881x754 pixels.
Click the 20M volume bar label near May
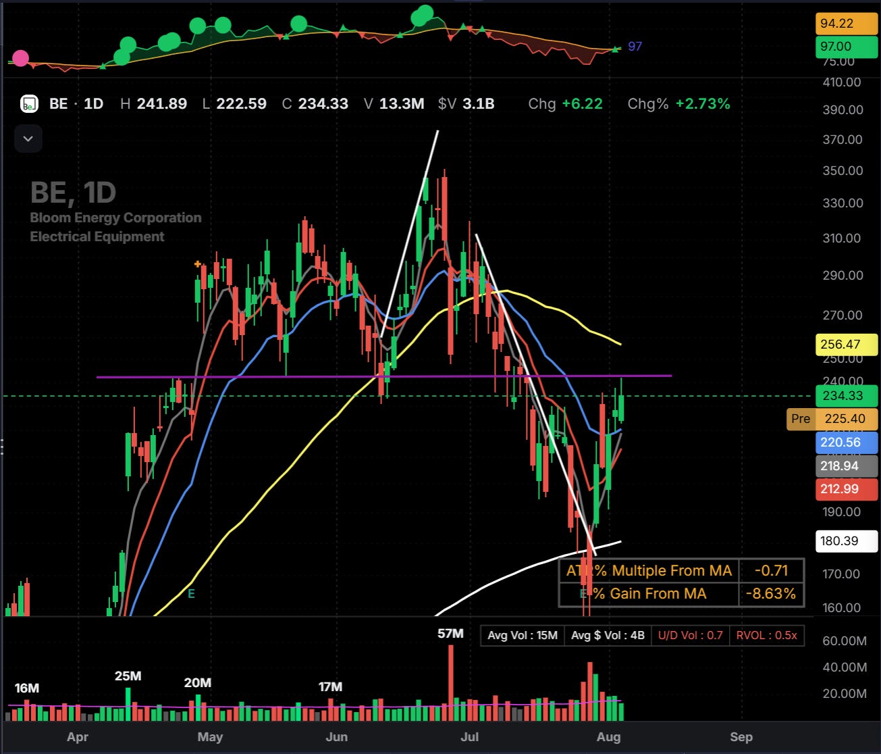pos(198,683)
